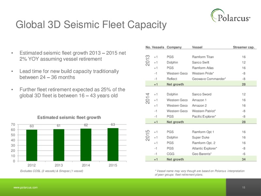Select the bullet about lead time 24 – 36 months
Screen dimensions: 261x196
69,74
